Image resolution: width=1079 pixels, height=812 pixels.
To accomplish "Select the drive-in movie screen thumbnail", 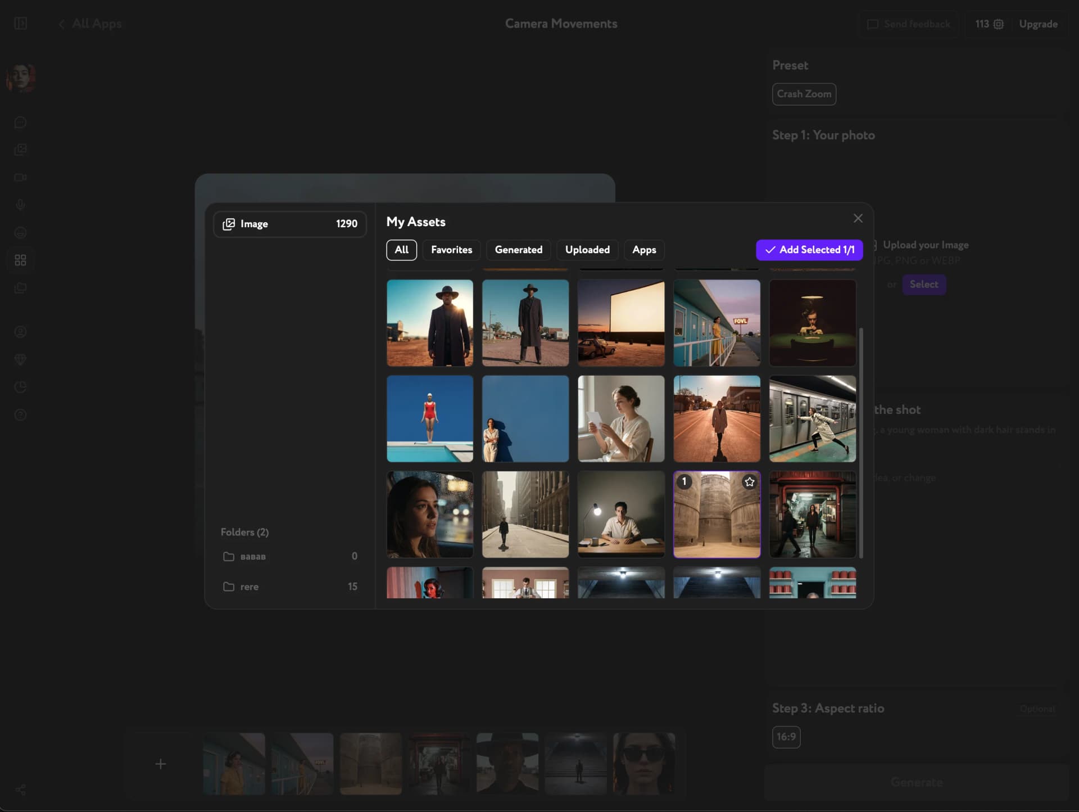I will click(621, 323).
